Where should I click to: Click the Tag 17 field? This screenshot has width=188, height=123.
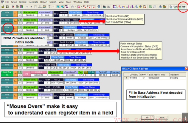[80, 74]
